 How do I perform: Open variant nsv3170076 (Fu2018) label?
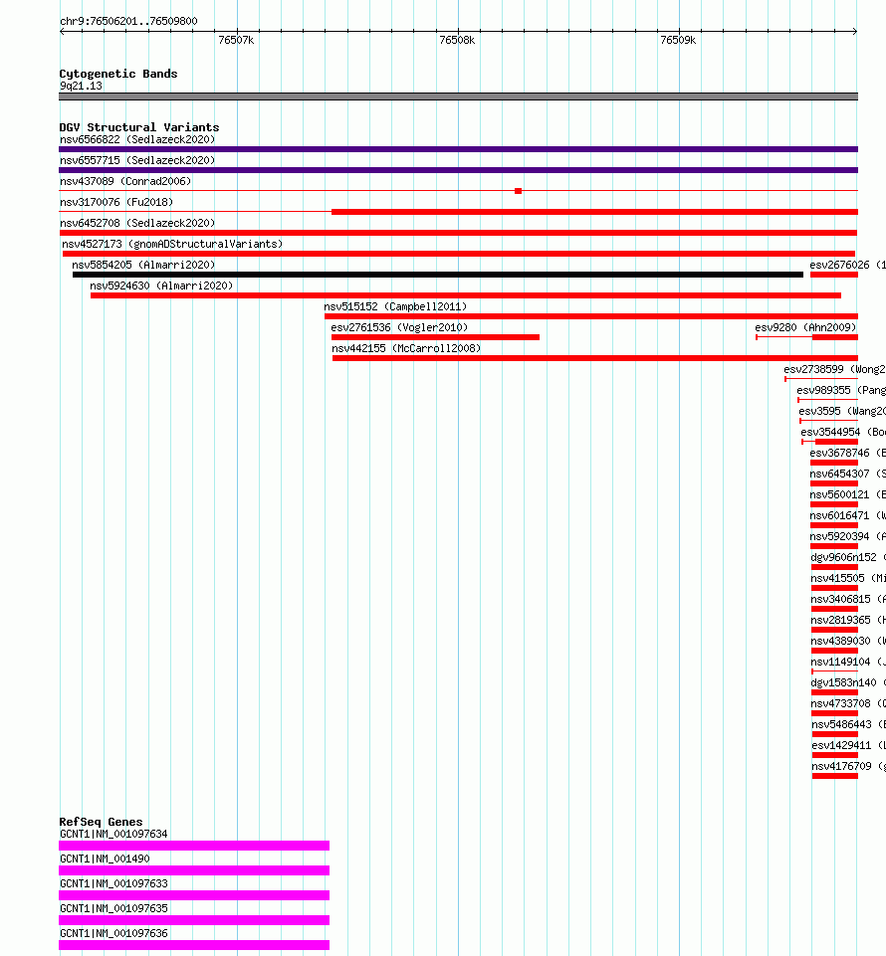[x=116, y=202]
